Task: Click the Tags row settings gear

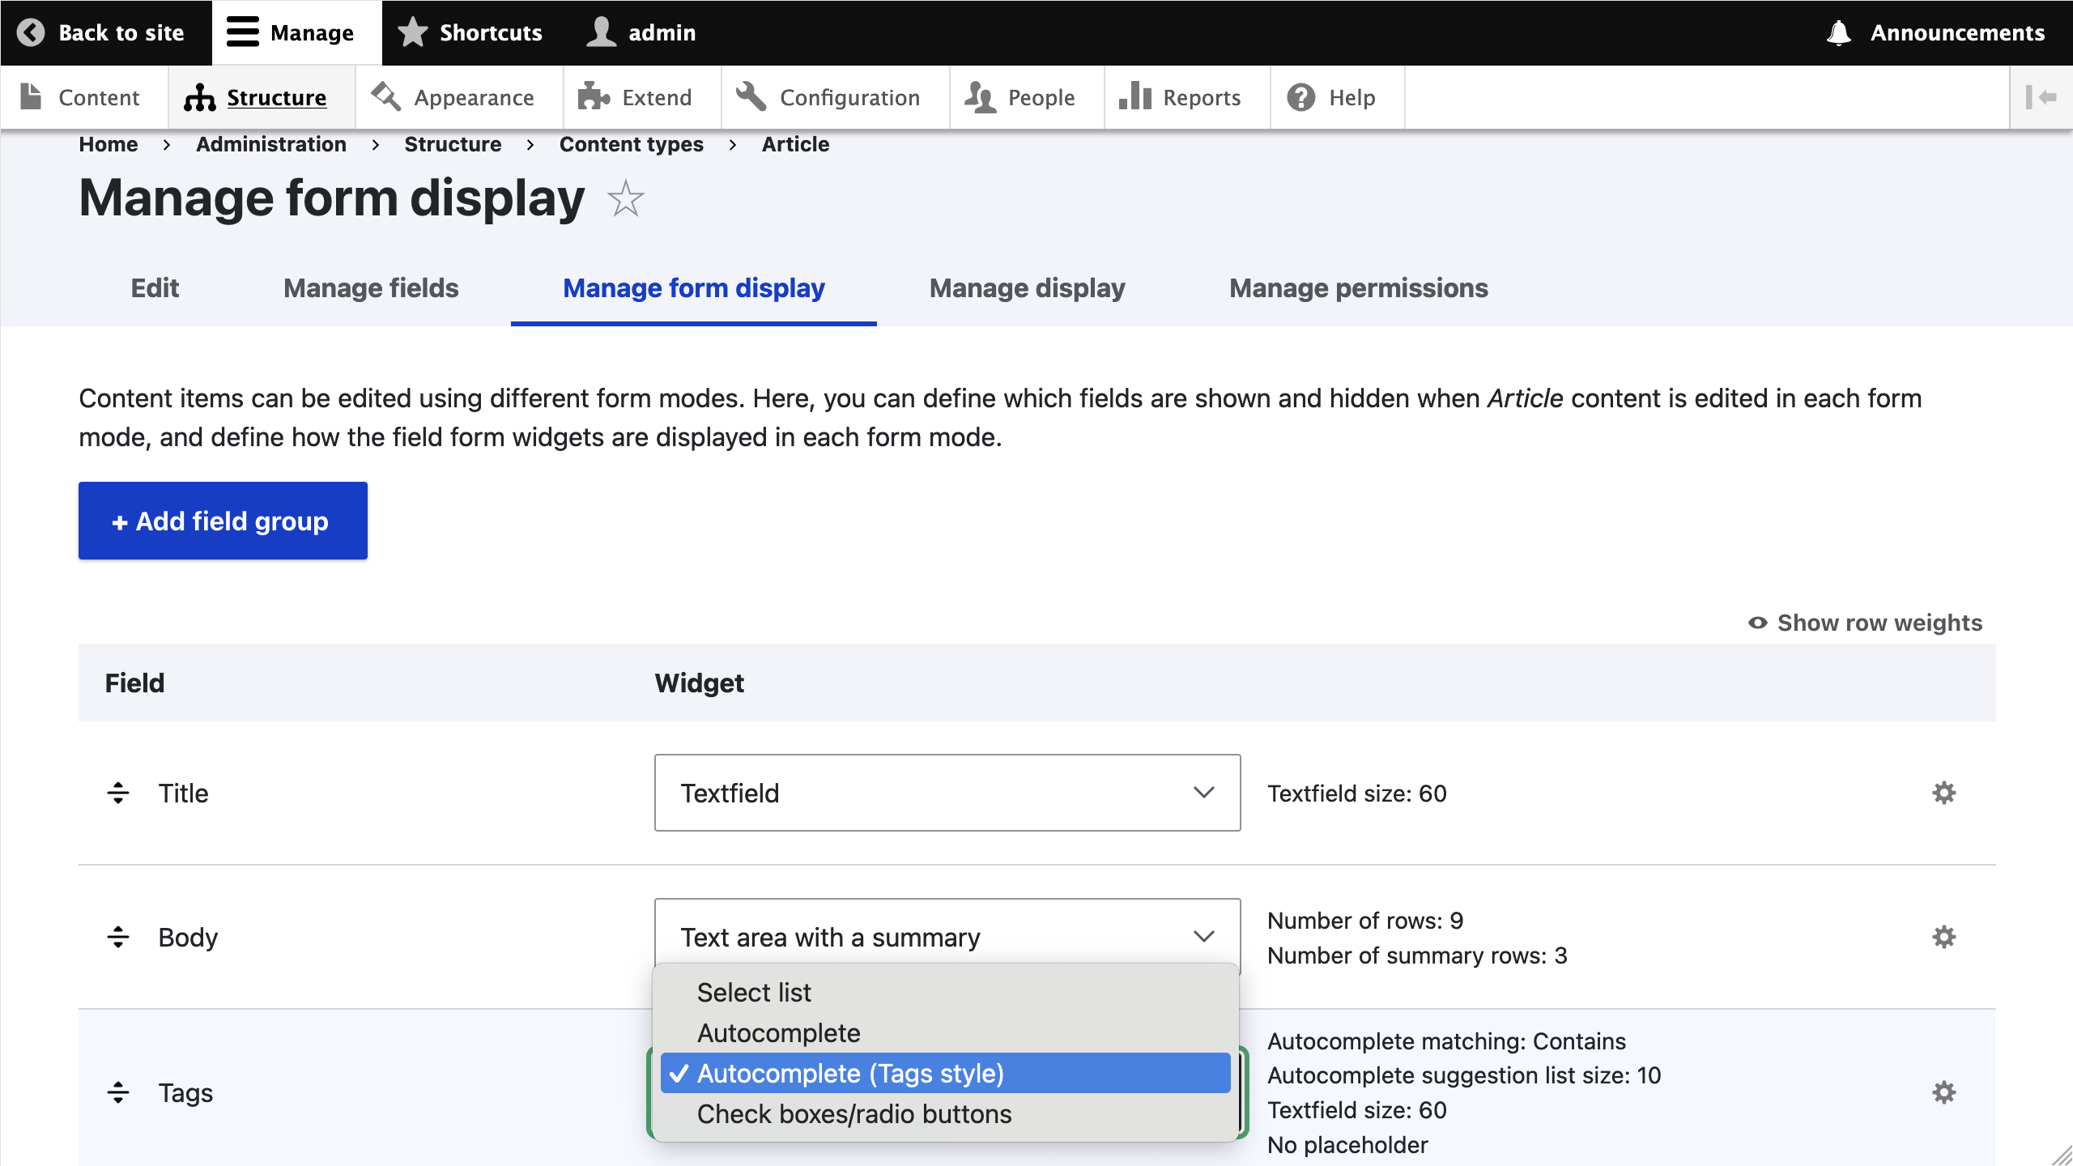Action: pos(1943,1092)
